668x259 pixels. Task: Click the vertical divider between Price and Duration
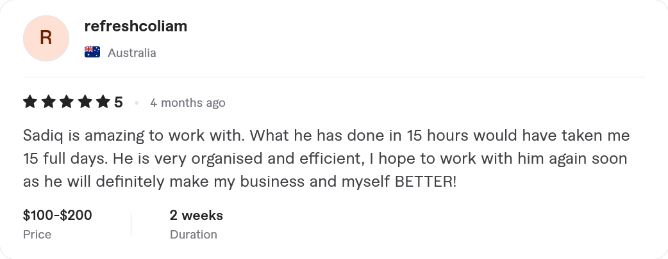(x=131, y=224)
